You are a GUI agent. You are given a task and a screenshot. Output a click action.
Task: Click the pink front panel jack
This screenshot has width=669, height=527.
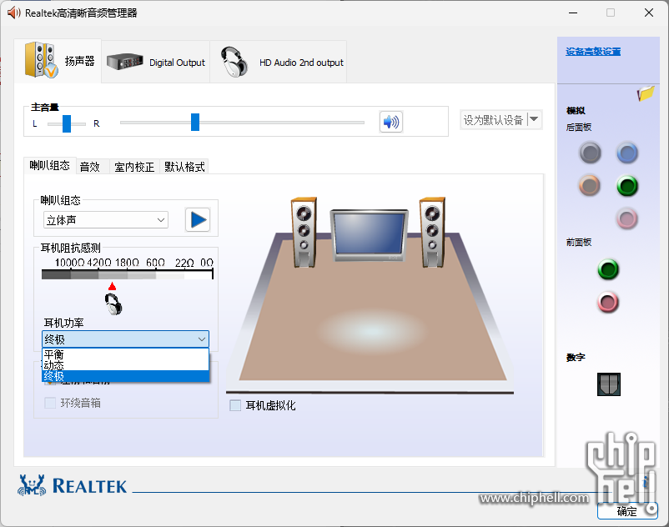pos(608,303)
